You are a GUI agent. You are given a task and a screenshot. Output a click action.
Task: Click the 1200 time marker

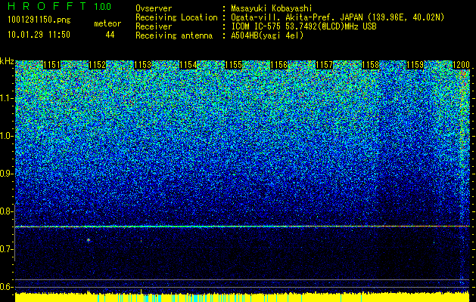tap(461, 65)
